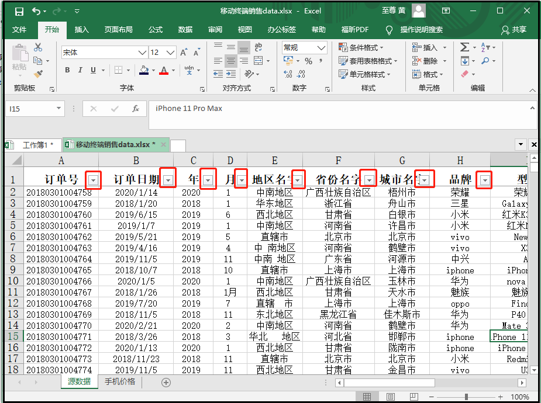Image resolution: width=541 pixels, height=403 pixels.
Task: Click Increase Font Size icon
Action: point(184,53)
